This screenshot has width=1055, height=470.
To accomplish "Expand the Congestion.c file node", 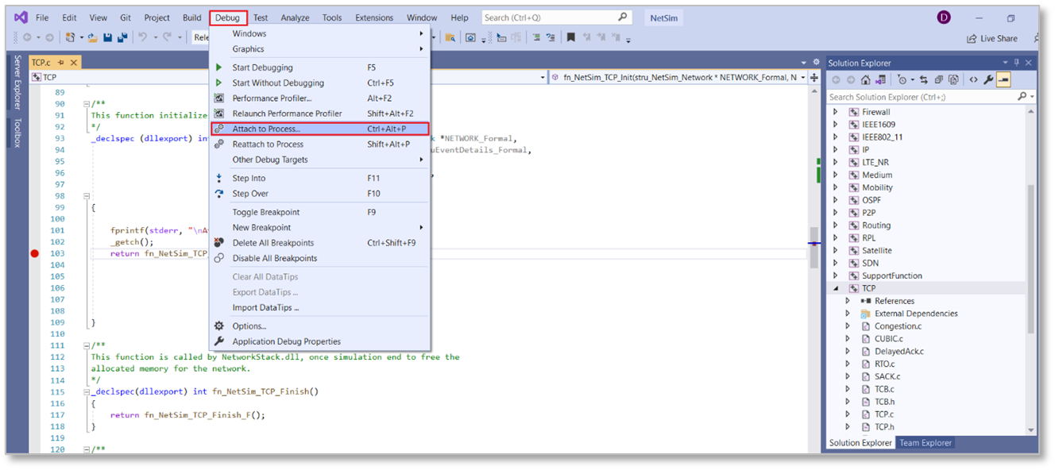I will coord(848,326).
